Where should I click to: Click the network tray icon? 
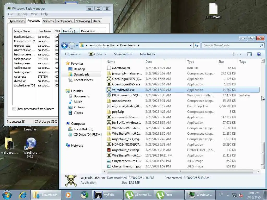pos(234,195)
